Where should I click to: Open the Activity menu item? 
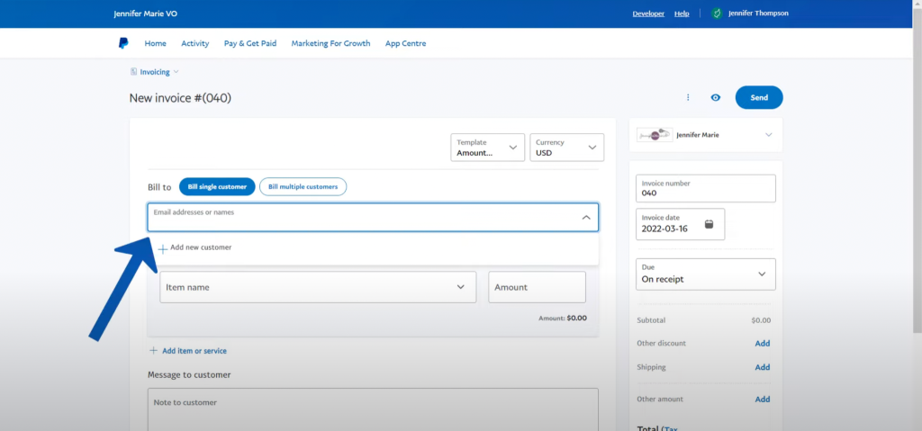[195, 43]
